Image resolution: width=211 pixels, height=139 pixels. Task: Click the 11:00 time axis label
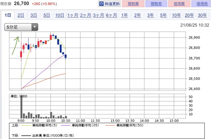point(81,121)
